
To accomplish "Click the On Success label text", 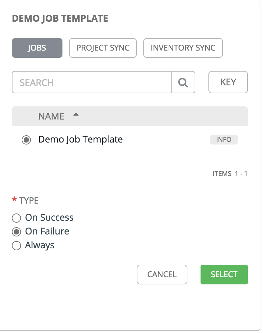I will (x=49, y=217).
